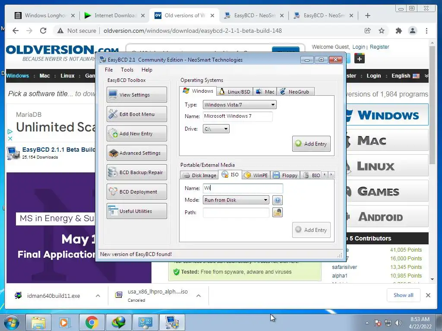Open Windows Explorer from the taskbar
Image resolution: width=442 pixels, height=331 pixels.
(x=38, y=322)
